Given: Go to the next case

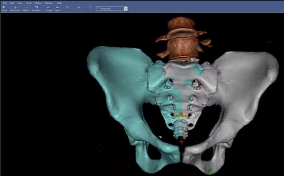Looking at the screenshot, I should click(57, 9).
